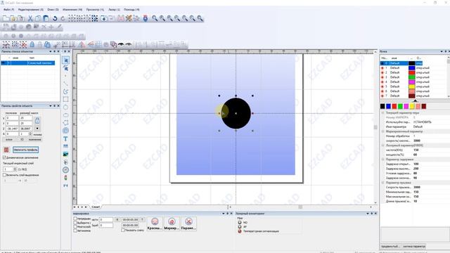
Task: Click the Copy icon in toolbar
Action: tap(38, 19)
